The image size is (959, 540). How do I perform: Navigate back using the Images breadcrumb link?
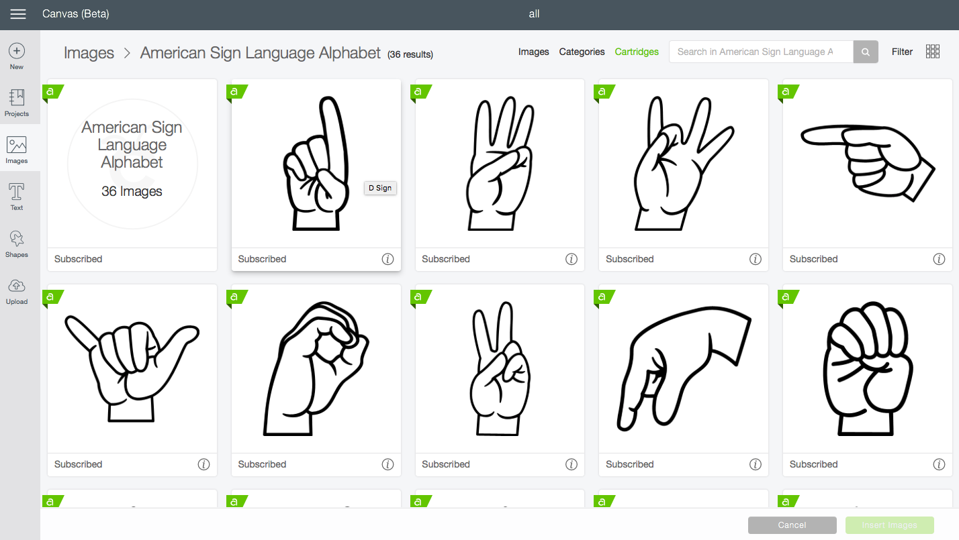pyautogui.click(x=89, y=52)
